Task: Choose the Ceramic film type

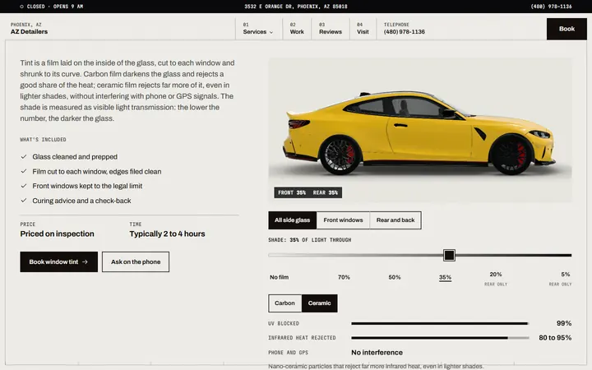Action: tap(319, 303)
